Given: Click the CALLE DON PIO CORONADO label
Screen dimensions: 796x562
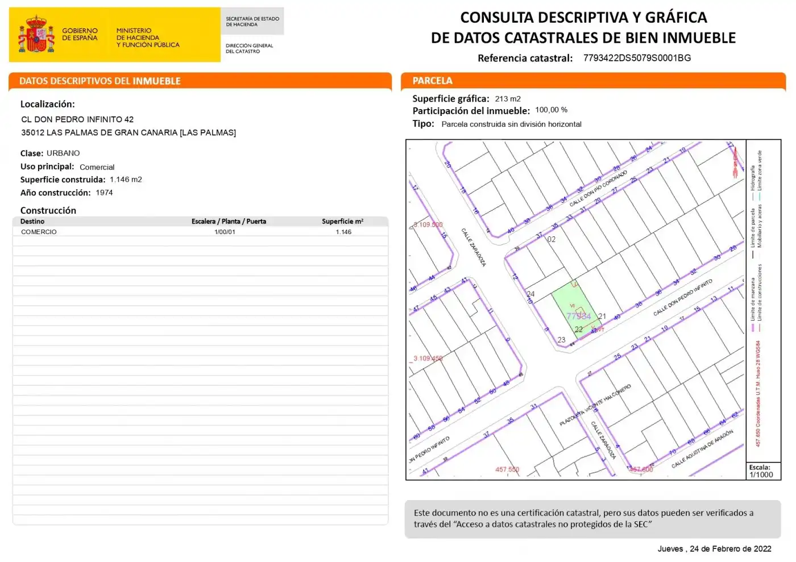Looking at the screenshot, I should pyautogui.click(x=598, y=188).
